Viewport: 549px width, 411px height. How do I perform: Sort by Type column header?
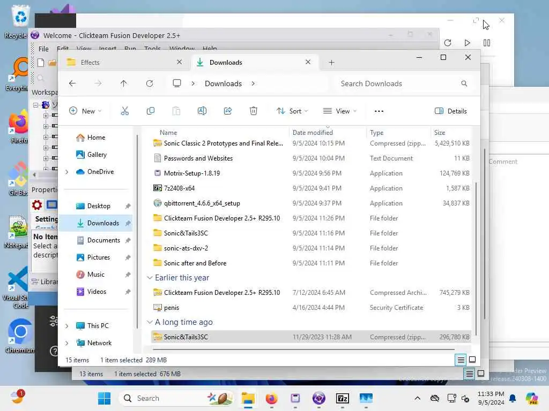376,133
